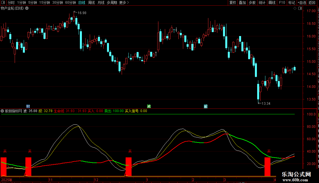Screen dimensions: 319x183
Task: Click the 13.34 low price label
Action: pyautogui.click(x=266, y=104)
